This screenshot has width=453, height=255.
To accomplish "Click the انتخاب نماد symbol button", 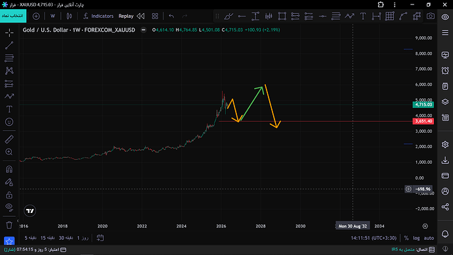I will coord(13,16).
